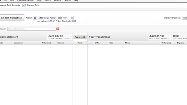Open the Edit menu
Viewport: 187px width, 105px height.
[6, 1]
